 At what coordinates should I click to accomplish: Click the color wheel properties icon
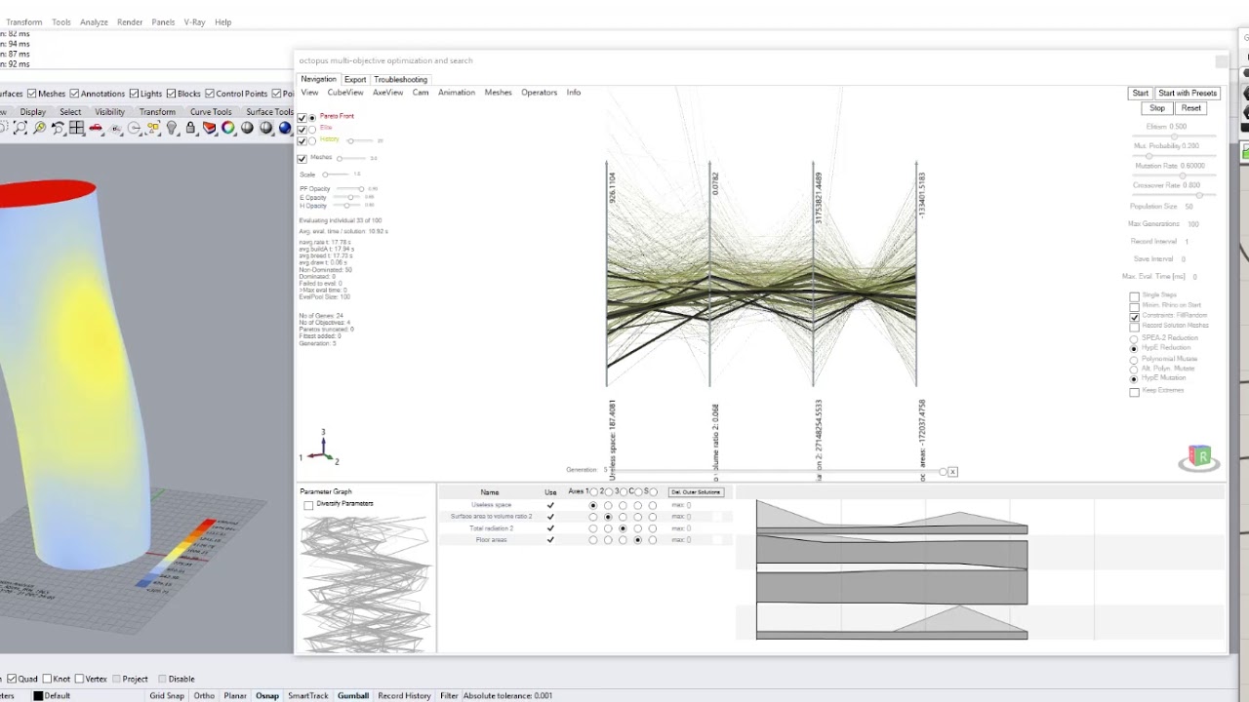click(228, 128)
